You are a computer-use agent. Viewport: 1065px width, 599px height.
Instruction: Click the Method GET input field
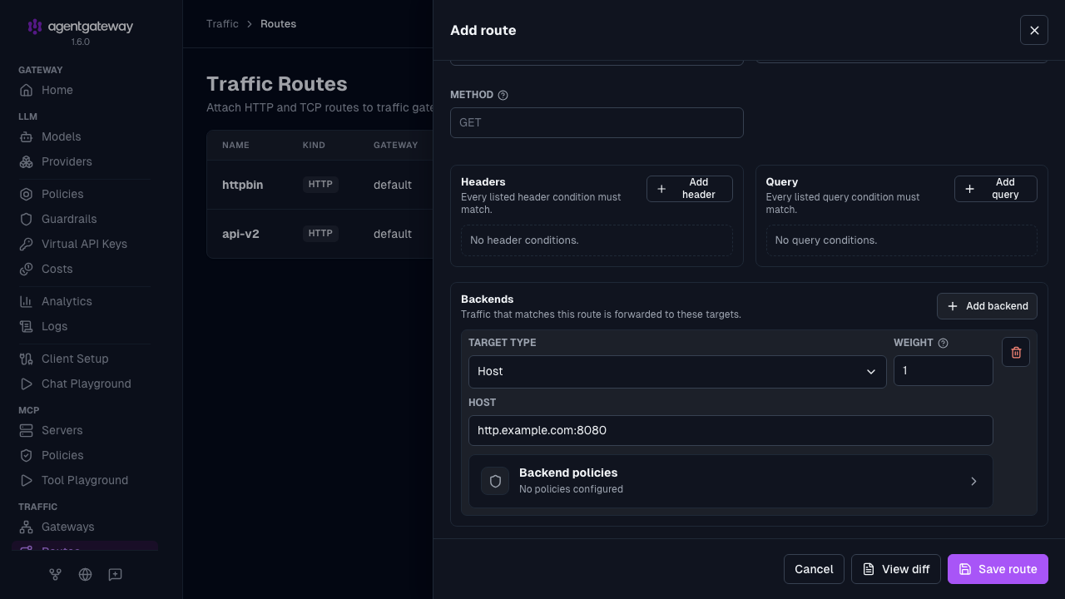pos(597,122)
